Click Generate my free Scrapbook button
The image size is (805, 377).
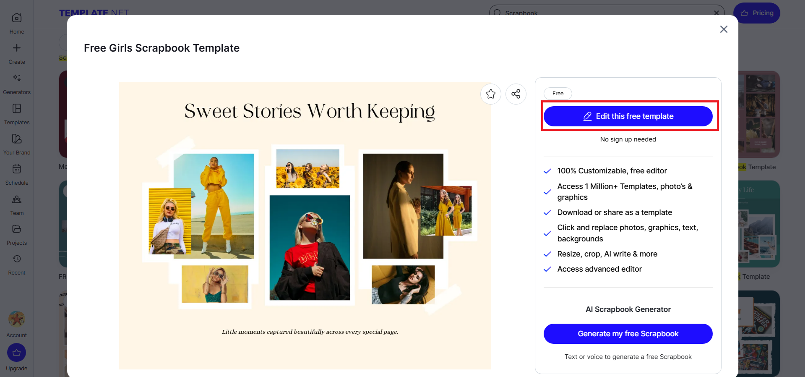[628, 334]
